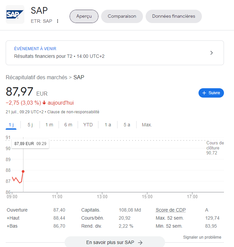Image resolution: width=234 pixels, height=247 pixels.
Task: Show the 5 a chart period
Action: 127,125
